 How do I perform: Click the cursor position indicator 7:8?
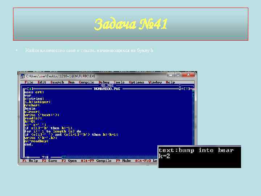coord(45,157)
